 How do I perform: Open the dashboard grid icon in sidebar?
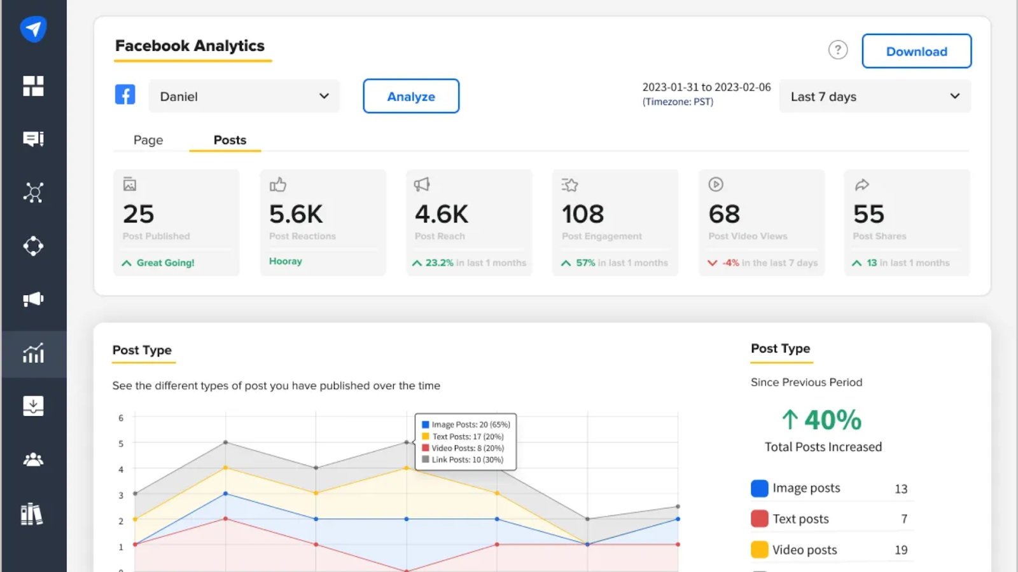[33, 86]
